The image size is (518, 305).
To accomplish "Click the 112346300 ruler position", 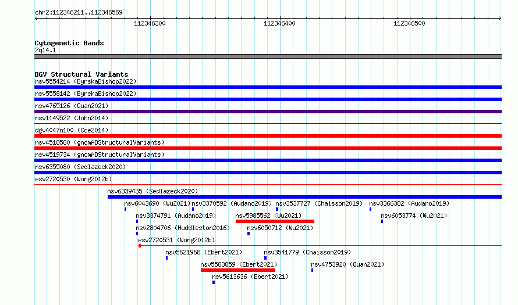I will click(x=150, y=23).
